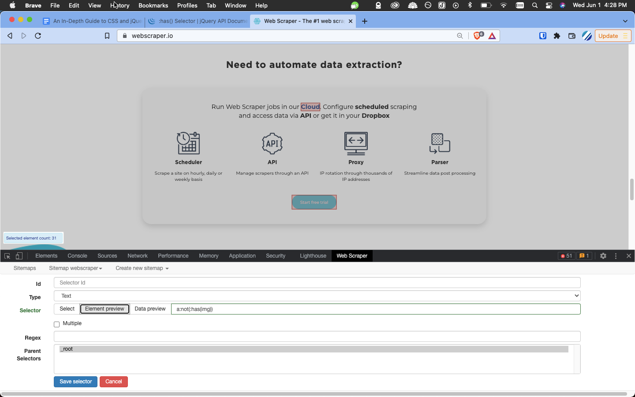The width and height of the screenshot is (635, 397).
Task: Expand the Sitemap webscraper dropdown
Action: click(x=75, y=268)
